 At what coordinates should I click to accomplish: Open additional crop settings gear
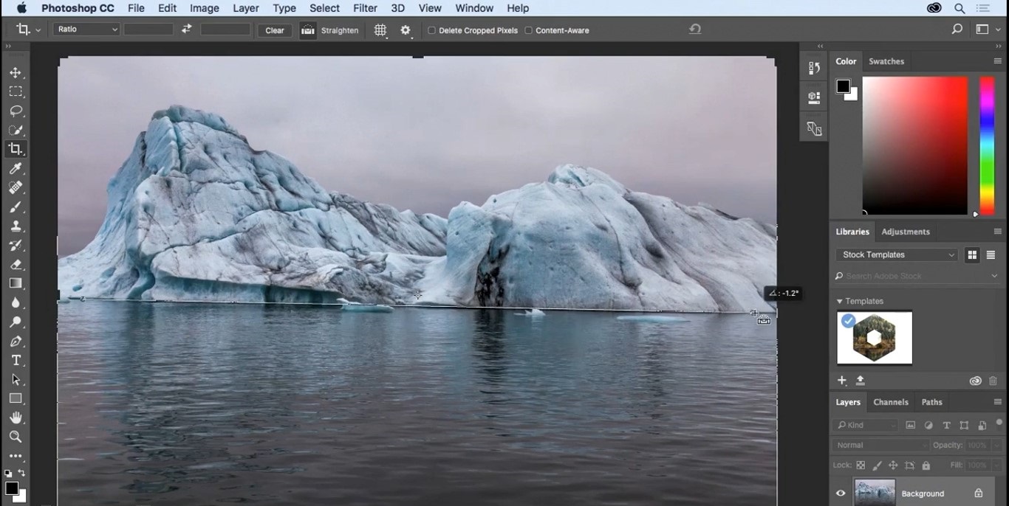(x=406, y=30)
